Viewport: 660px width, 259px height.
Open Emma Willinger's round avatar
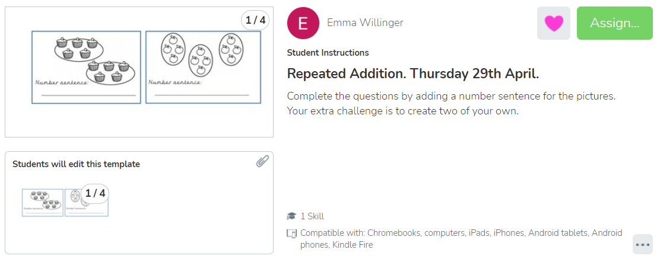(303, 24)
